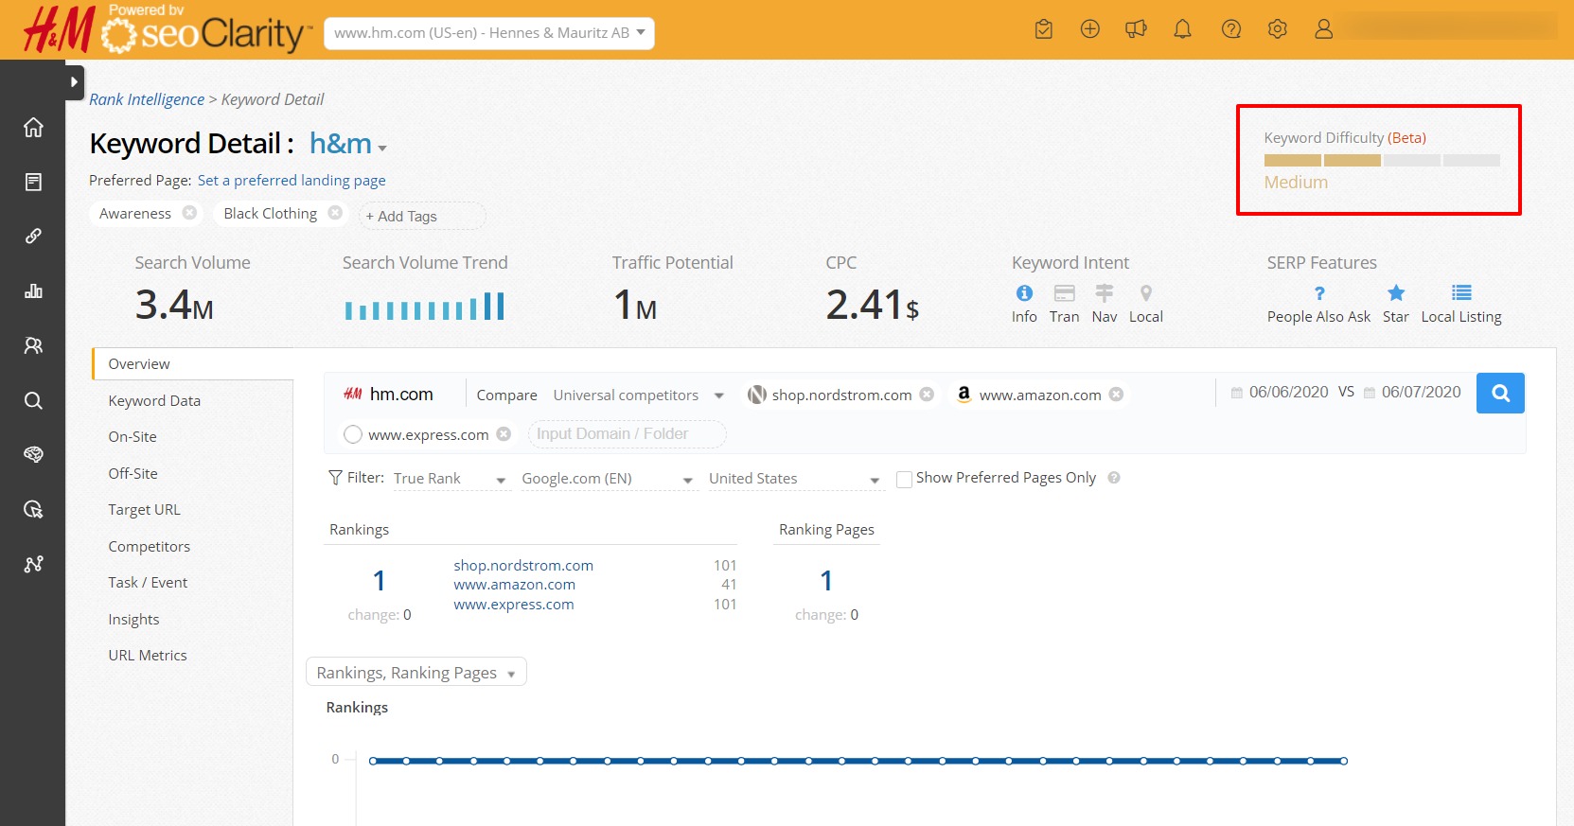Open the settings gear icon

point(1278,29)
